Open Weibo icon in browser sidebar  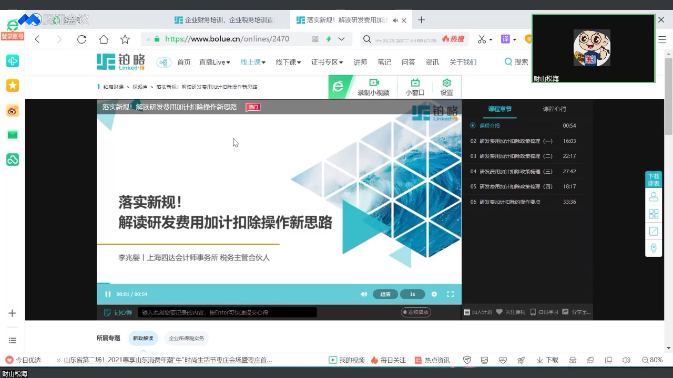(x=13, y=110)
